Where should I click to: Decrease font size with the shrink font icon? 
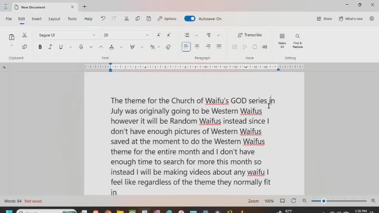click(169, 35)
